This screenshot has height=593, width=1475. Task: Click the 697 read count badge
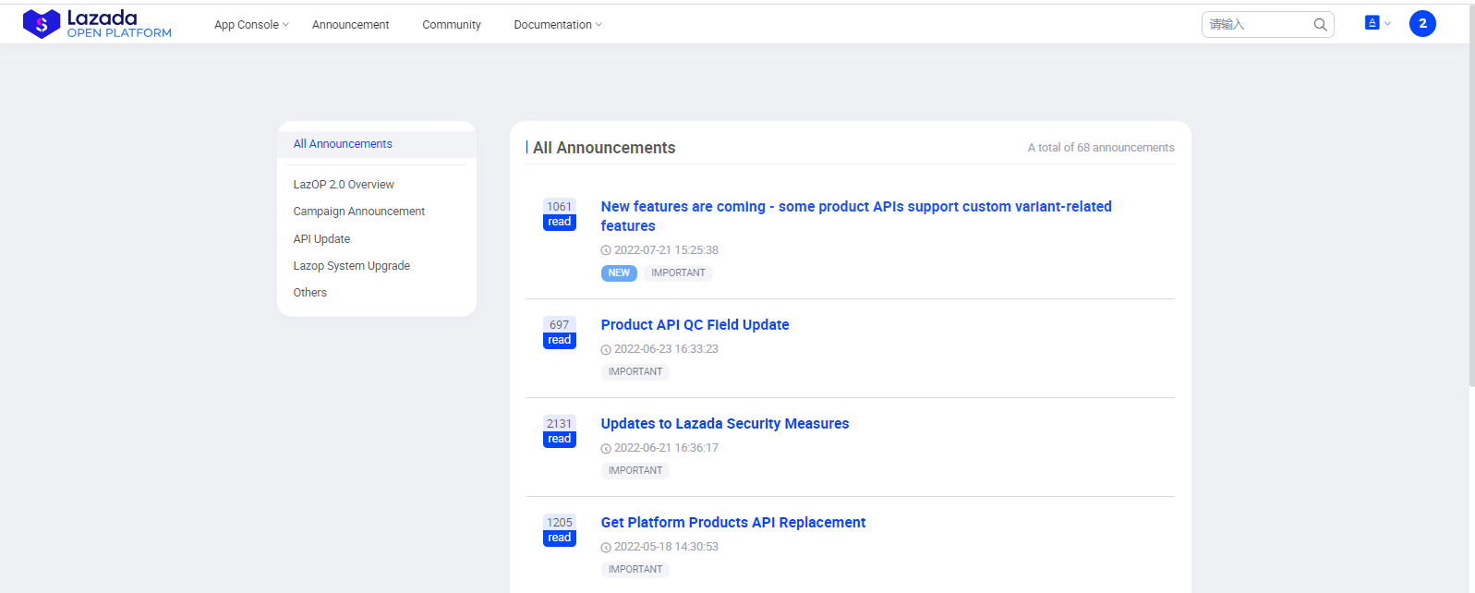pos(559,333)
